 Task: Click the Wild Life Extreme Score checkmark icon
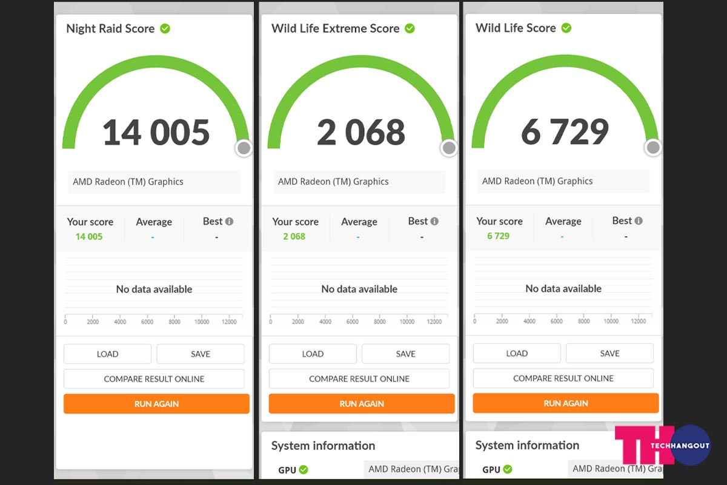[x=410, y=28]
